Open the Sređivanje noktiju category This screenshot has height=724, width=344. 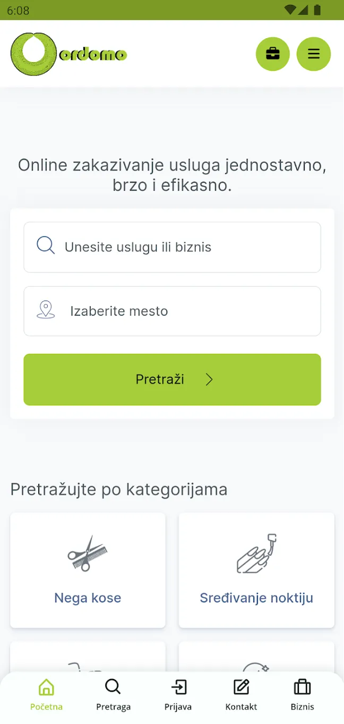click(x=256, y=570)
